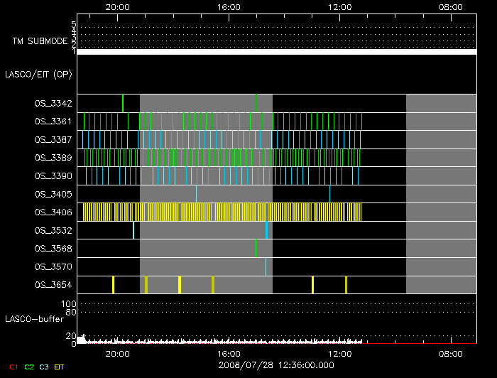This screenshot has height=378, width=497.
Task: Select the leftmost cyan marker in OS_3532 row
Action: point(133,229)
